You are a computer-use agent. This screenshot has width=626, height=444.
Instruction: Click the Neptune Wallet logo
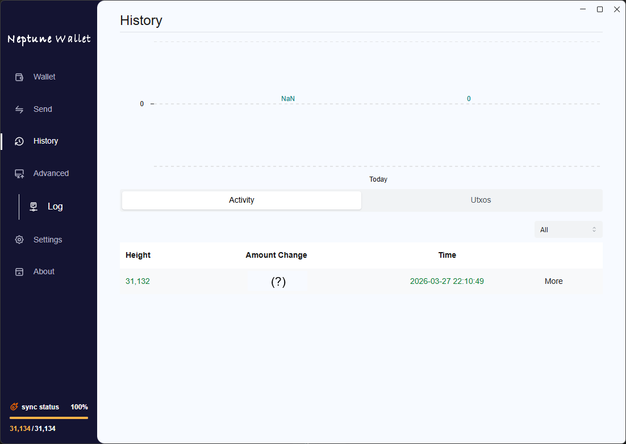click(x=49, y=39)
